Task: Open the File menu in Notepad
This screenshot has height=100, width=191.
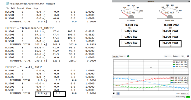Action: click(7, 8)
